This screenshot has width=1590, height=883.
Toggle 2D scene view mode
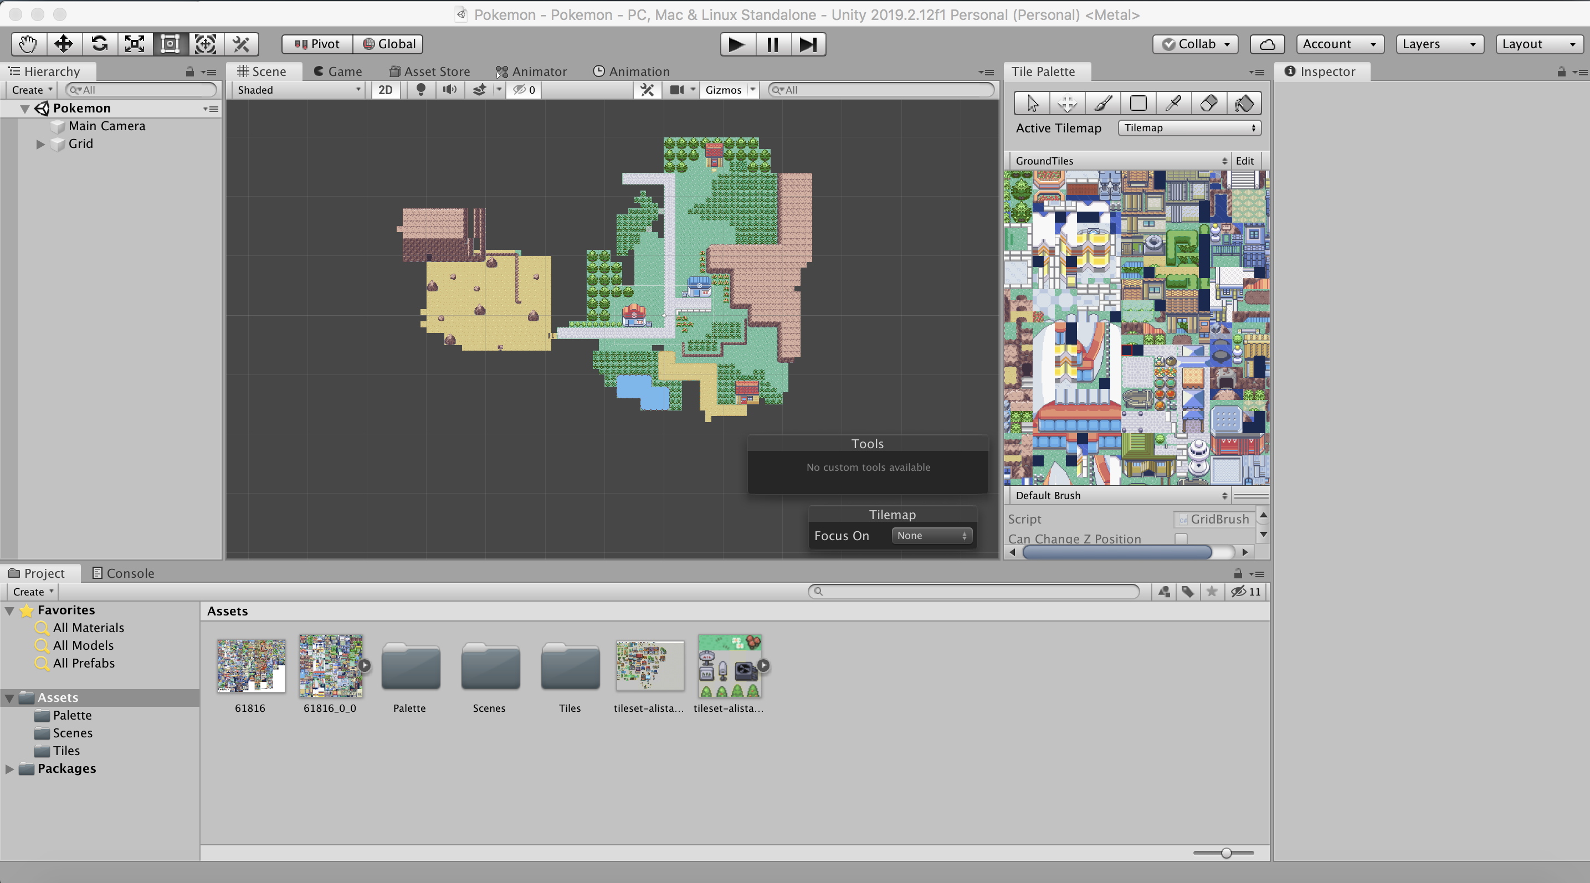[x=385, y=90]
